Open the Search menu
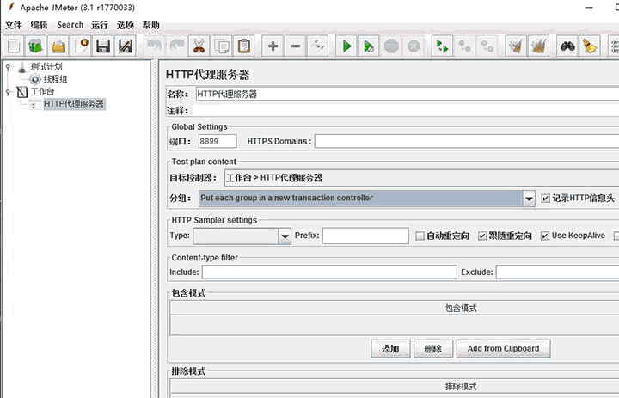This screenshot has height=398, width=619. coord(70,25)
